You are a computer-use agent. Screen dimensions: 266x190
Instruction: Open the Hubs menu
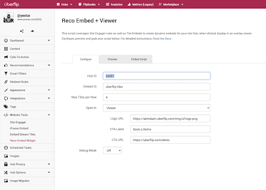pyautogui.click(x=64, y=5)
